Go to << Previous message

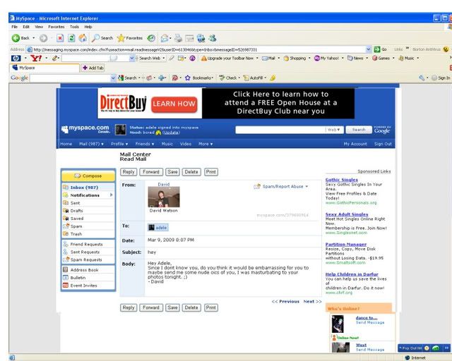tap(285, 301)
